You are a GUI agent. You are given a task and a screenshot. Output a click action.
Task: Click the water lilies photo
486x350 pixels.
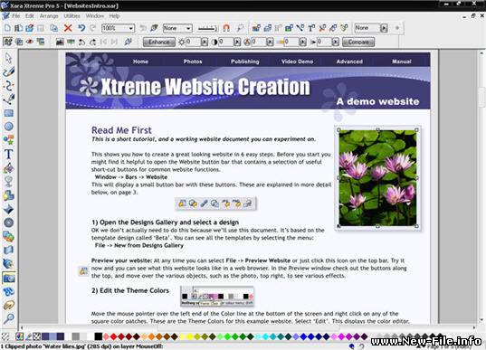click(377, 178)
